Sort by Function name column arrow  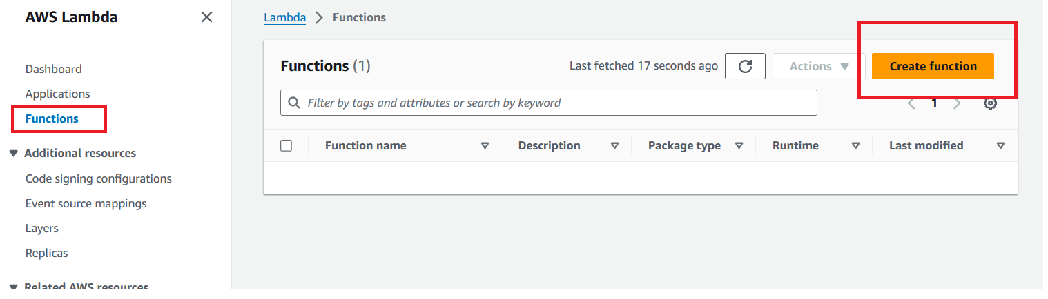tap(485, 145)
